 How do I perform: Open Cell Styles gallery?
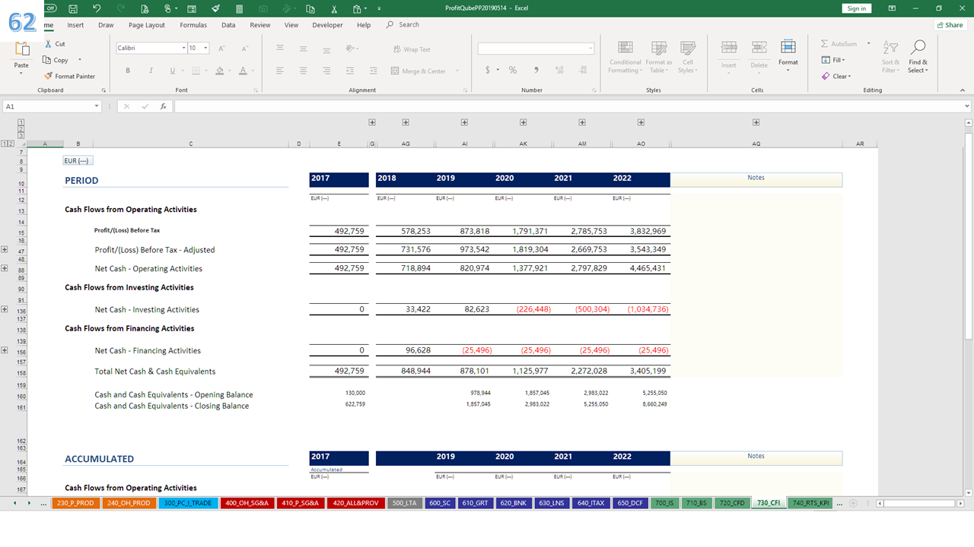point(687,56)
